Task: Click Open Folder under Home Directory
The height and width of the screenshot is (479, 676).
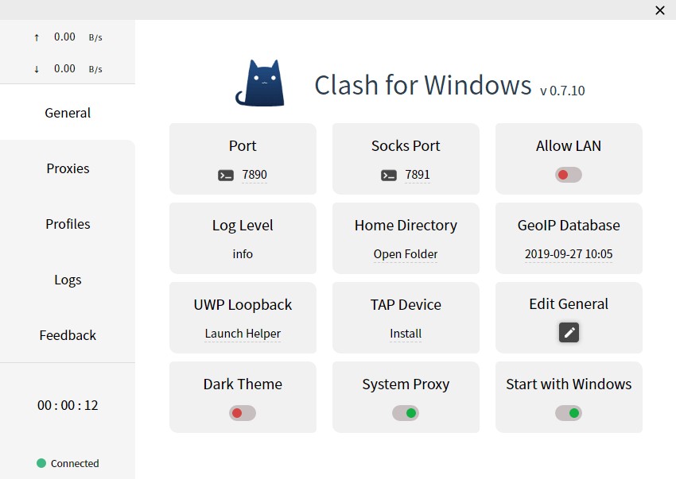Action: pos(406,254)
